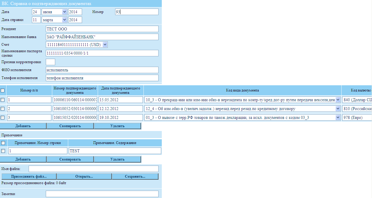Open the month dropdown showing июня
This screenshot has height=198, width=372.
click(x=55, y=12)
